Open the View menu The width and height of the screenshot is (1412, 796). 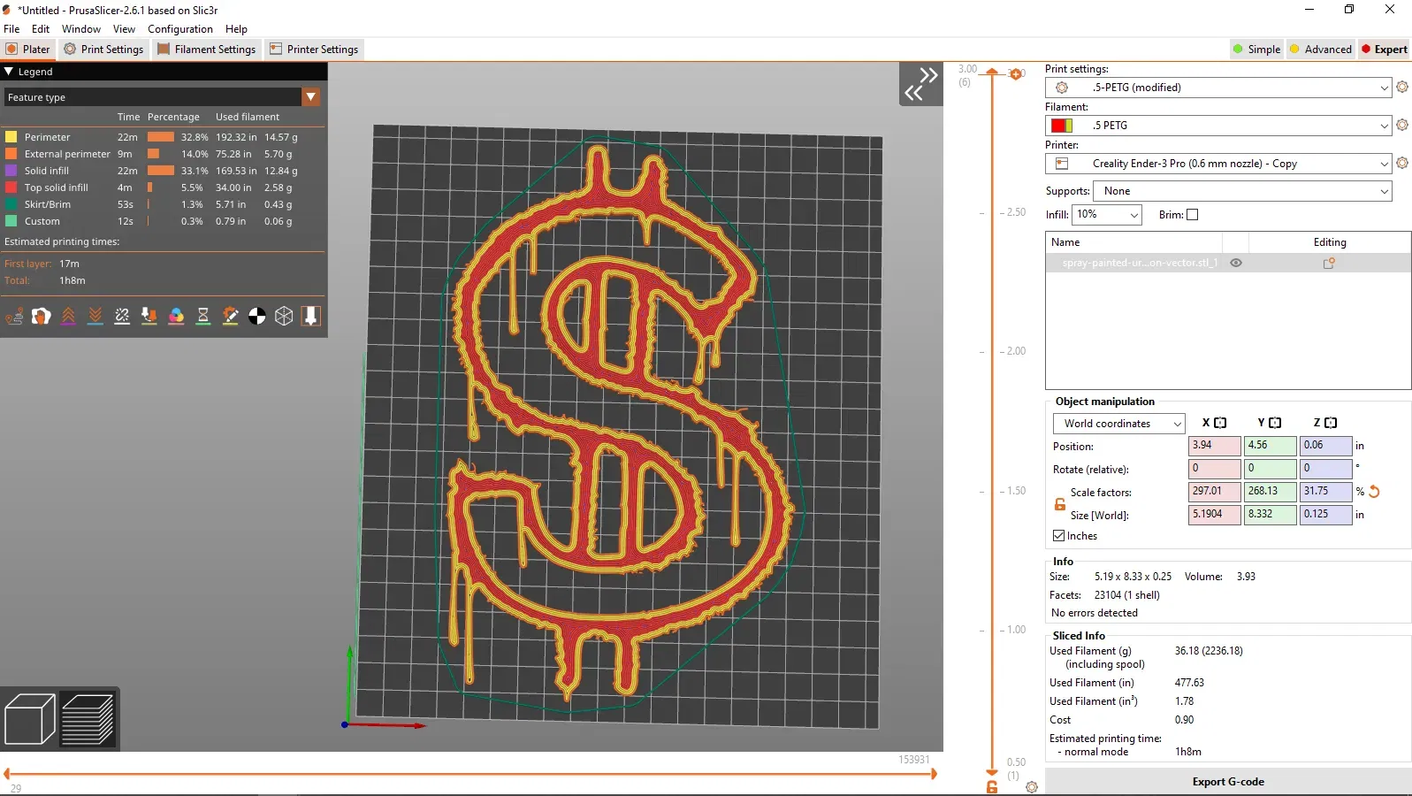pyautogui.click(x=124, y=29)
